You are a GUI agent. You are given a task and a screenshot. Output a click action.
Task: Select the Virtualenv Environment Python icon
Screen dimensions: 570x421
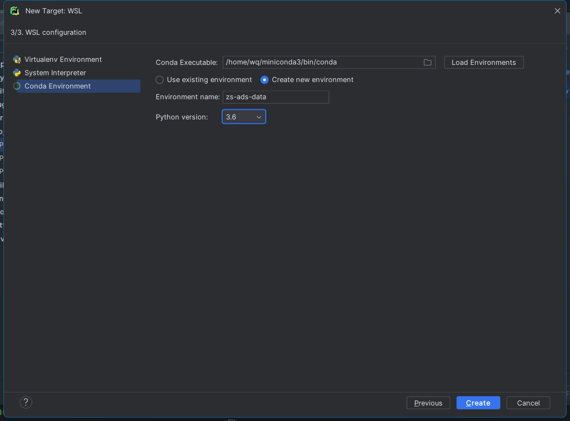pyautogui.click(x=17, y=59)
